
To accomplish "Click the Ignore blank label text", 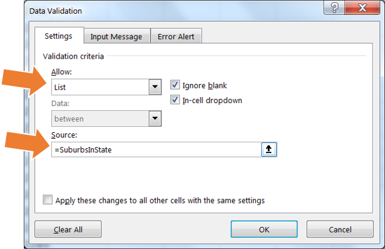I will (x=205, y=85).
